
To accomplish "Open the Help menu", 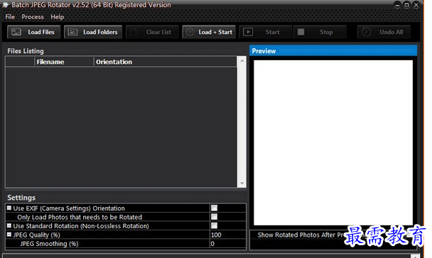I will 58,17.
